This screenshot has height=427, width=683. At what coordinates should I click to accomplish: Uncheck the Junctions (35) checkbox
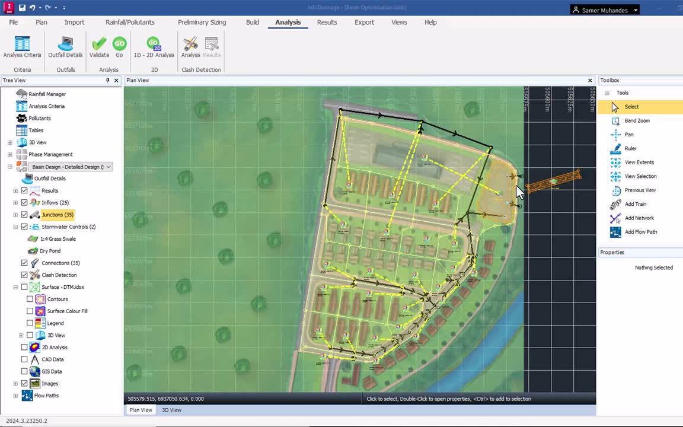click(x=24, y=215)
